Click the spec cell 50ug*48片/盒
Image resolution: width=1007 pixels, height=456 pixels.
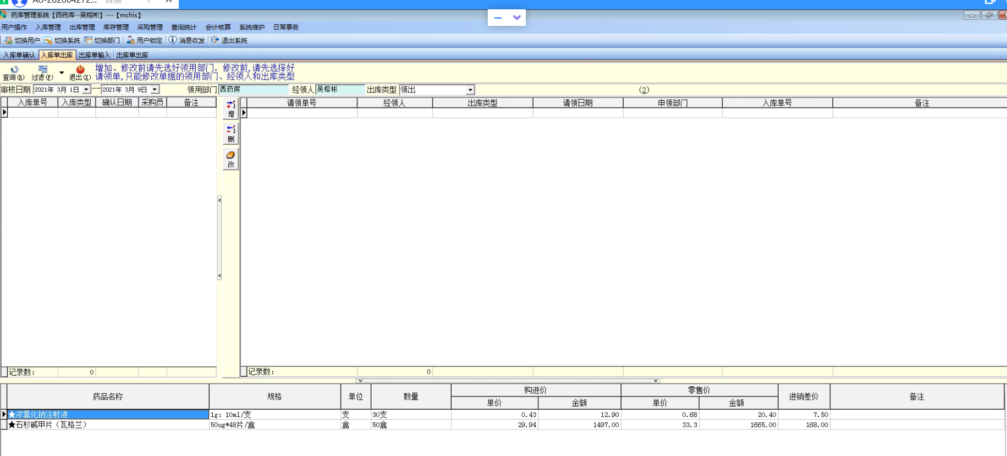pos(275,425)
